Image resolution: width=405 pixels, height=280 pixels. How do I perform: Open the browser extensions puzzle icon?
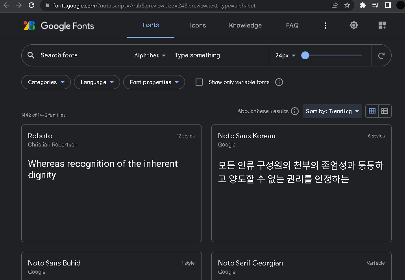363,5
